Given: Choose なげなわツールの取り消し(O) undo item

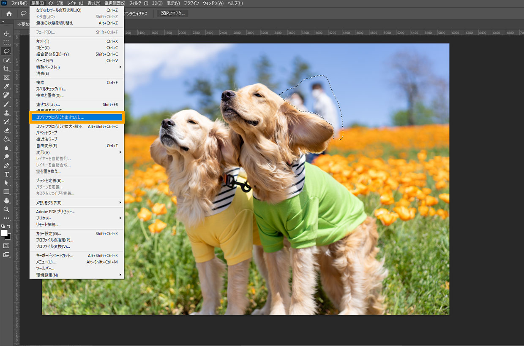Looking at the screenshot, I should (x=76, y=10).
